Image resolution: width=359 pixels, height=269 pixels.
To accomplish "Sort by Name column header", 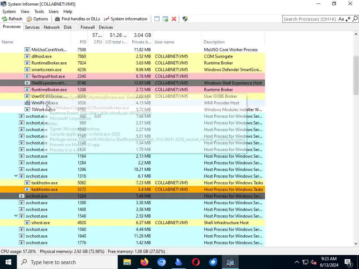I will tap(35, 42).
